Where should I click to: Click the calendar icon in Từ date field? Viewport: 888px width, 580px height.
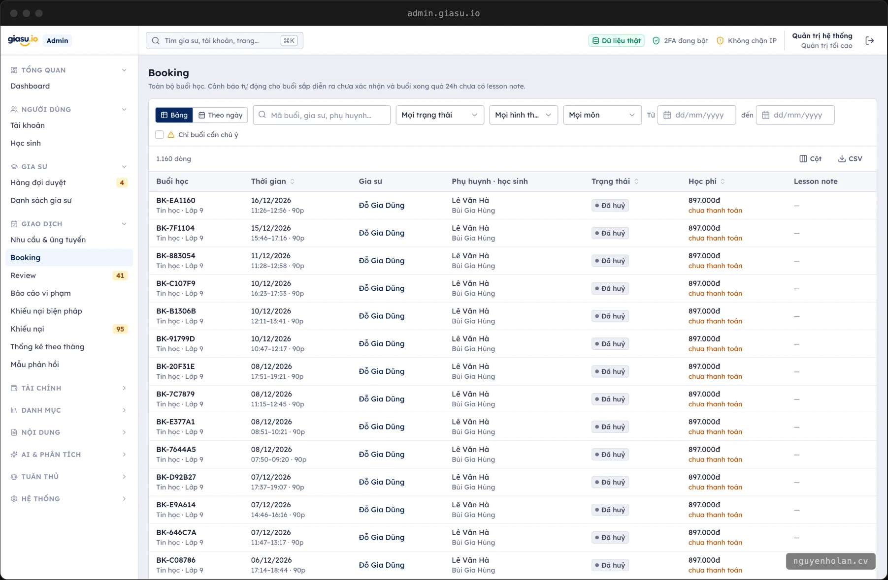pyautogui.click(x=667, y=115)
